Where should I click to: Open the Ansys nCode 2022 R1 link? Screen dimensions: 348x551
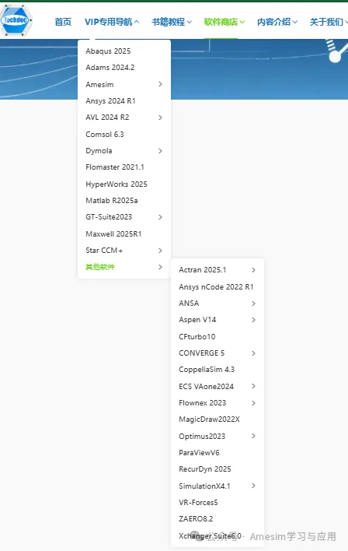pyautogui.click(x=216, y=286)
